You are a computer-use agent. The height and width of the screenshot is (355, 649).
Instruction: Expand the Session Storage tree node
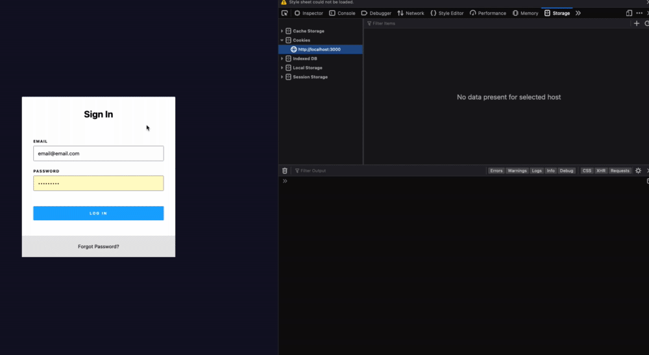coord(282,77)
